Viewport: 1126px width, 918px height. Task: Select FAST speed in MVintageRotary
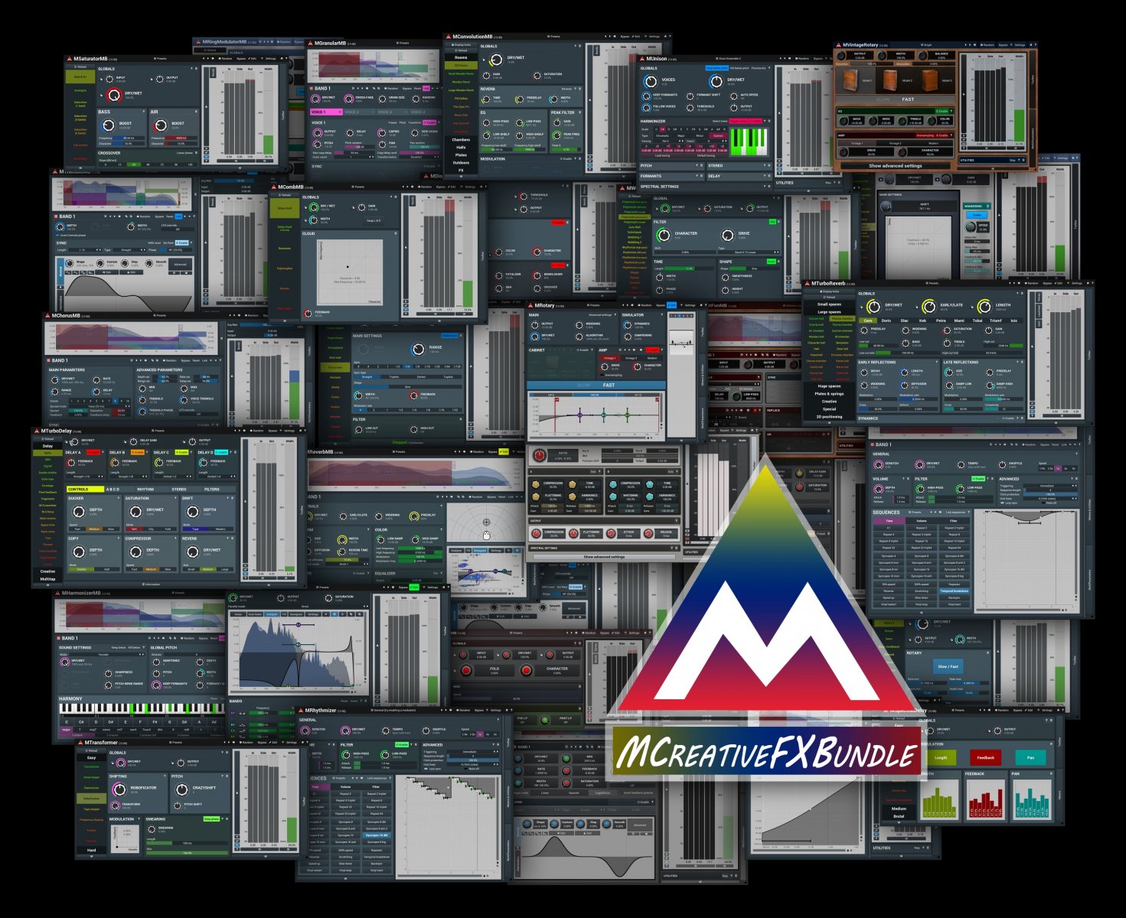[908, 99]
